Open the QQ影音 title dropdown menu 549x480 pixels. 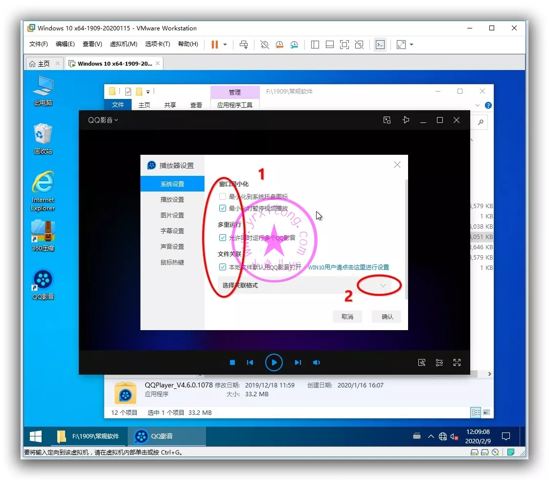click(103, 120)
